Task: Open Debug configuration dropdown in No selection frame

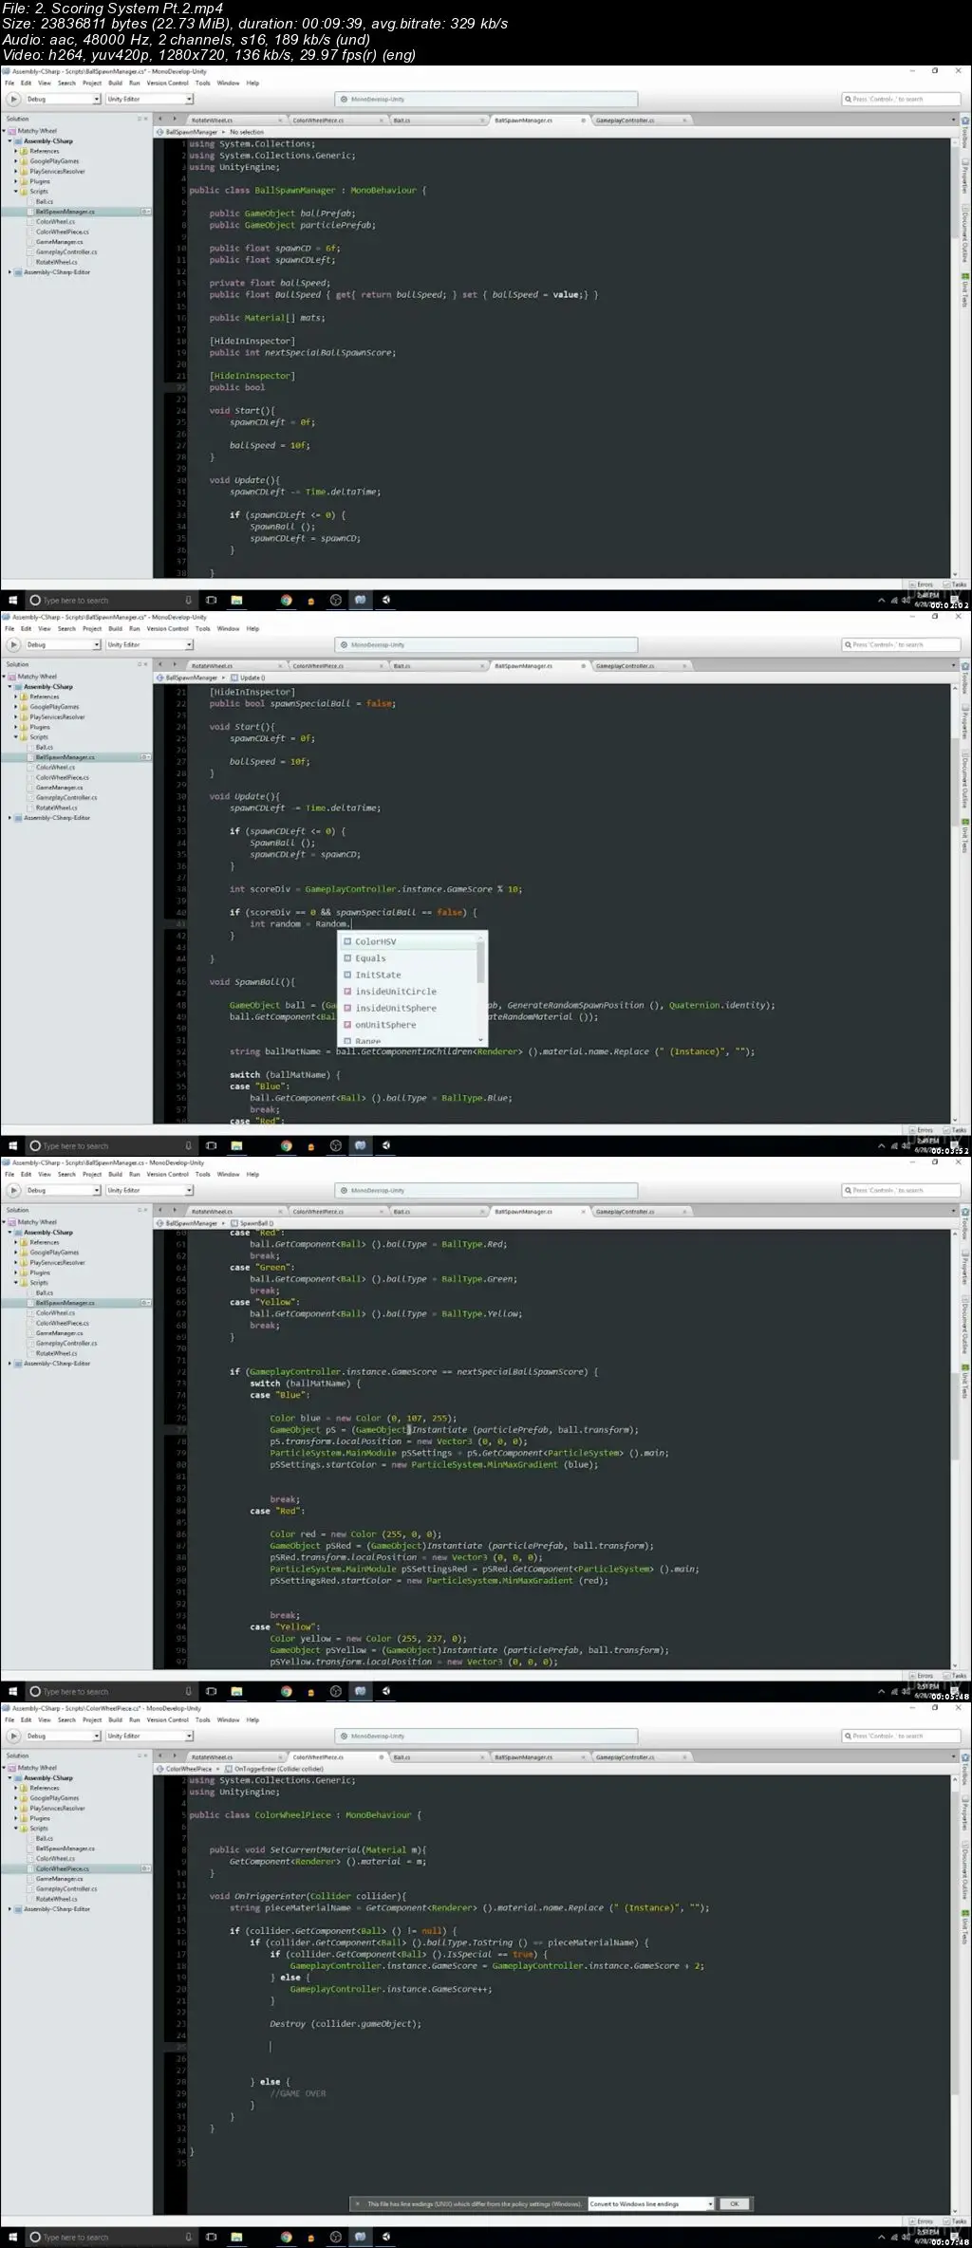Action: tap(63, 99)
